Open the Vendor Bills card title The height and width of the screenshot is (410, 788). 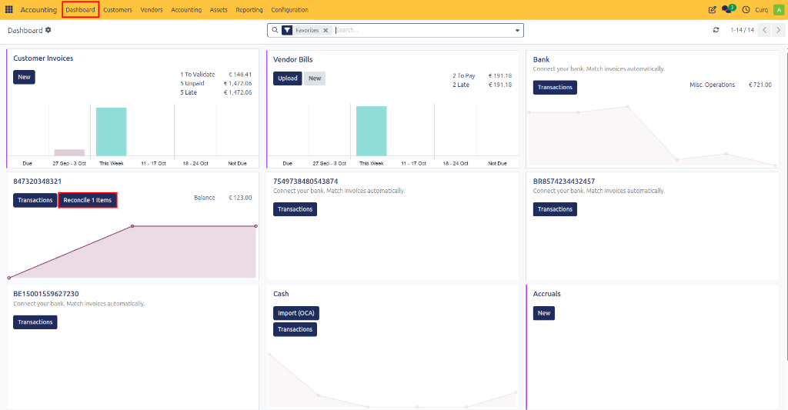293,59
